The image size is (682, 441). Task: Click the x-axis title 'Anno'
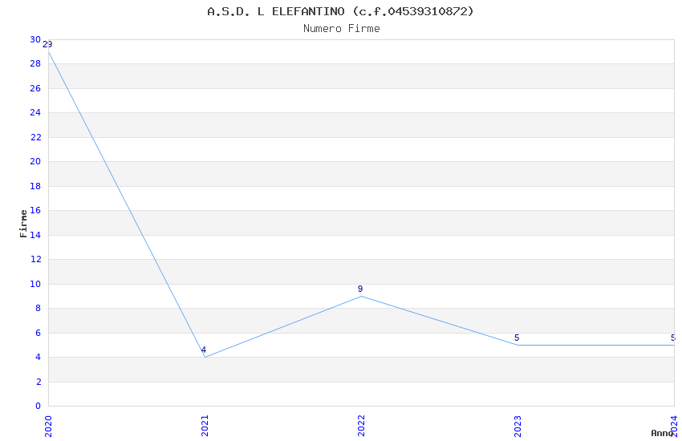pos(662,433)
